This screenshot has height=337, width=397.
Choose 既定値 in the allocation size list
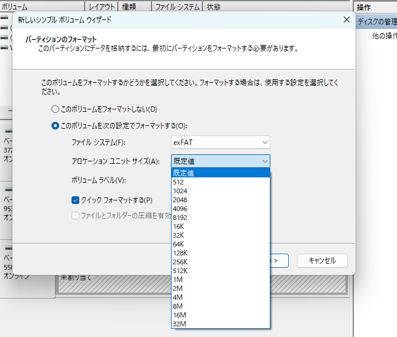coord(221,173)
